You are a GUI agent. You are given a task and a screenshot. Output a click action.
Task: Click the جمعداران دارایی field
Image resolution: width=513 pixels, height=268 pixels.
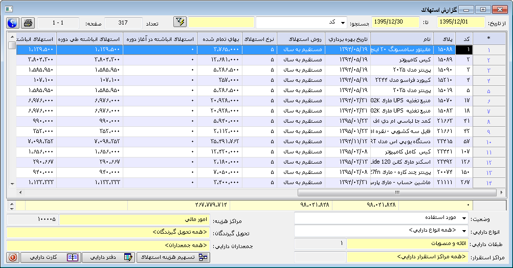[108, 245]
